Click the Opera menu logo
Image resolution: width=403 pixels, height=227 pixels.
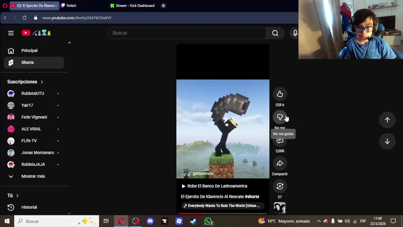pyautogui.click(x=5, y=6)
